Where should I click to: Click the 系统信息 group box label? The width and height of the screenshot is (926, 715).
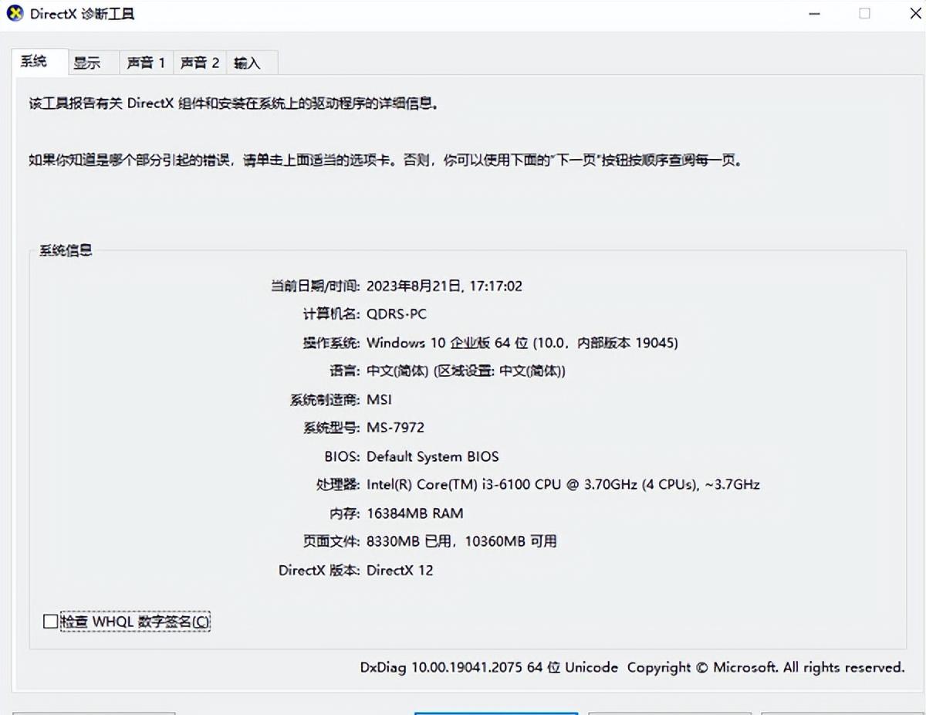coord(65,250)
